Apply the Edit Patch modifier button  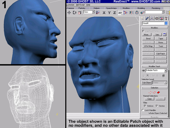[161, 54]
